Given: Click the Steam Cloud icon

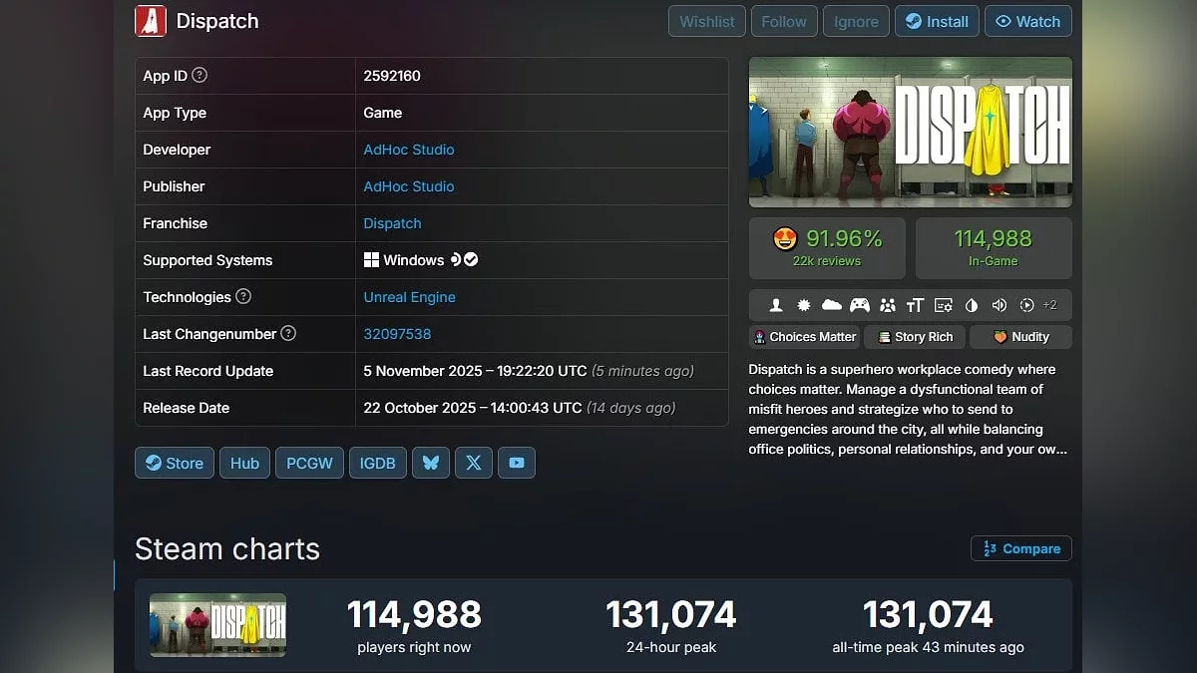Looking at the screenshot, I should (x=831, y=305).
